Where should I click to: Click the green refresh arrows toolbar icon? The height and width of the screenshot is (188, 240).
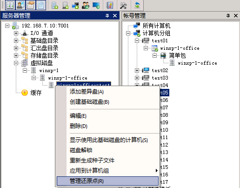pyautogui.click(x=137, y=5)
